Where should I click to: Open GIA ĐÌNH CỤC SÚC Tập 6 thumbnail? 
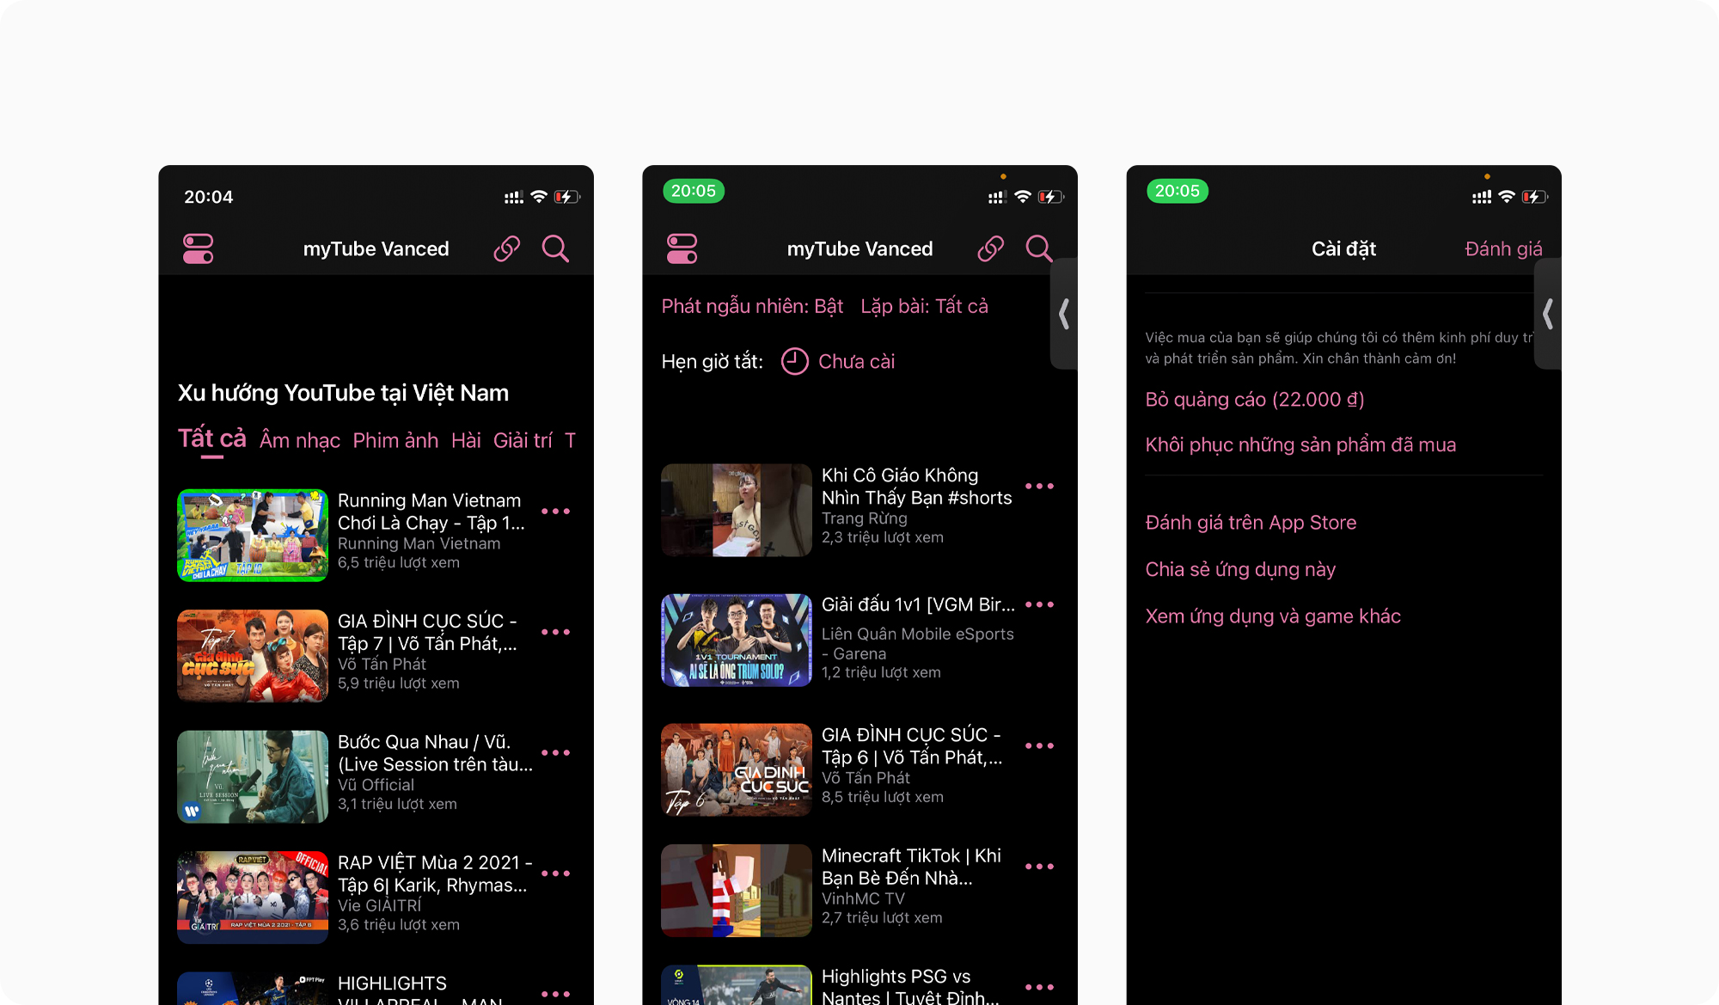[737, 769]
